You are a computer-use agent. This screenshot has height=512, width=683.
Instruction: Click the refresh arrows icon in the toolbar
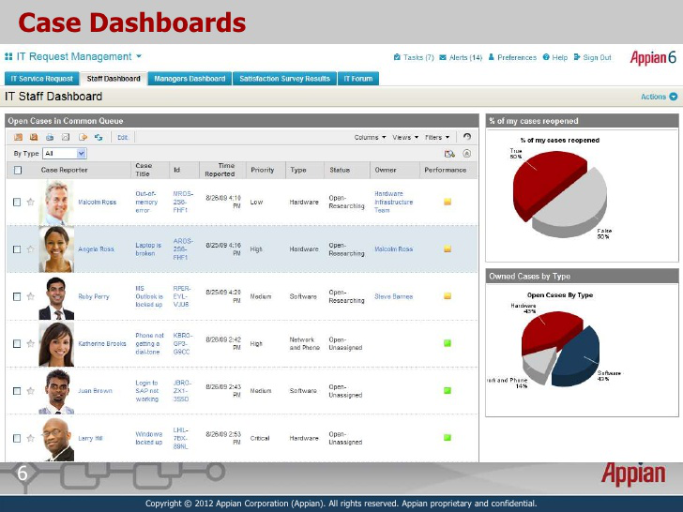click(97, 137)
